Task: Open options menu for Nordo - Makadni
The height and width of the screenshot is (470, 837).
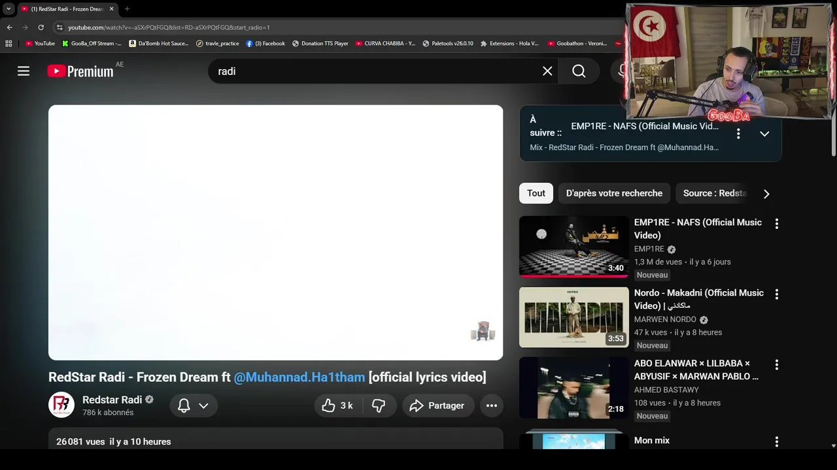Action: coord(776,294)
